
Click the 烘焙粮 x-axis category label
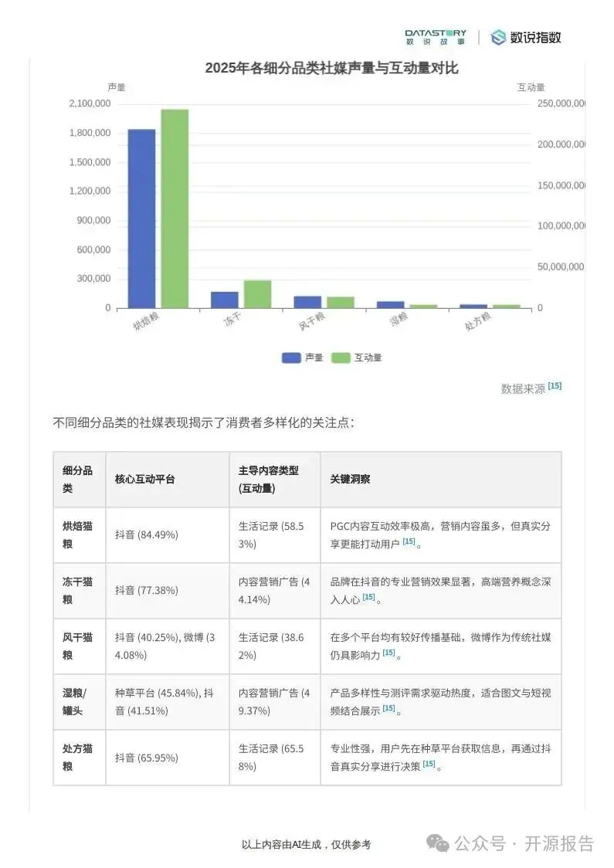click(146, 320)
